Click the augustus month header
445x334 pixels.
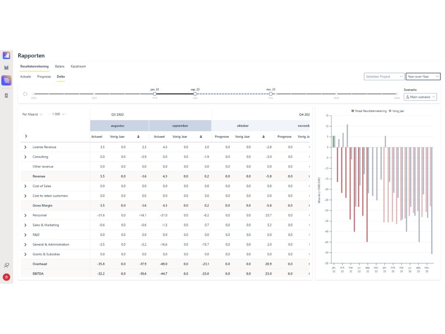(119, 125)
